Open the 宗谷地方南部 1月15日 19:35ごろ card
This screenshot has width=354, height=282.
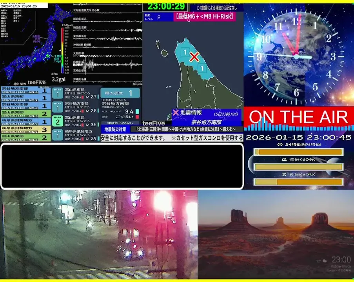pyautogui.click(x=76, y=107)
